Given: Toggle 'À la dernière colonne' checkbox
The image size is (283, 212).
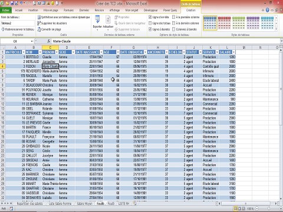Looking at the screenshot, I should tap(174, 23).
